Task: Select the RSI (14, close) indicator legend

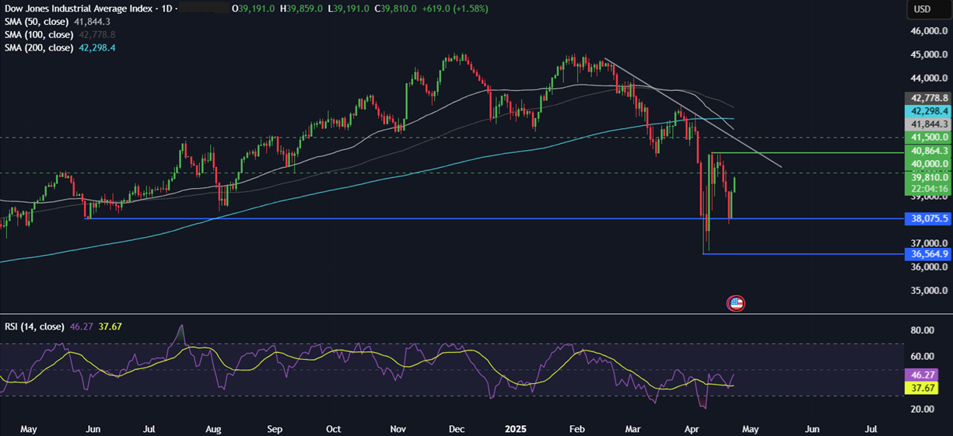Action: point(34,326)
